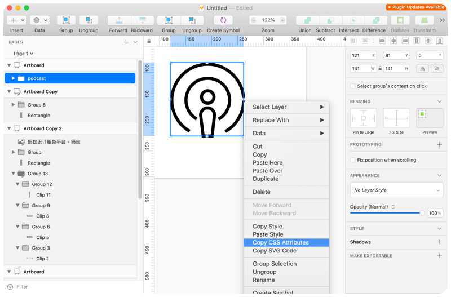Click the Subtract boolean icon
451x297 pixels.
pos(330,20)
